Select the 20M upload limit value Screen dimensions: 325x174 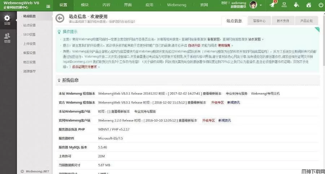coord(101,156)
